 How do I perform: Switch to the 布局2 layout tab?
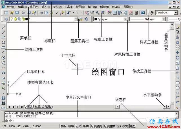(x=48, y=107)
